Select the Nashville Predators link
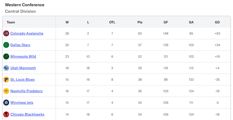Viewport: 233px width, 120px height. (x=26, y=91)
